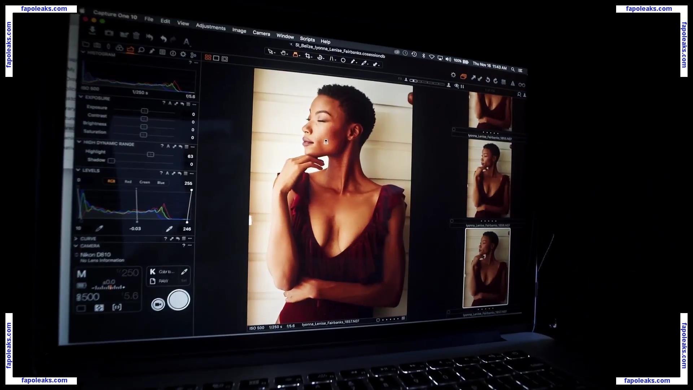693x390 pixels.
Task: Select the Crop tool
Action: point(308,56)
